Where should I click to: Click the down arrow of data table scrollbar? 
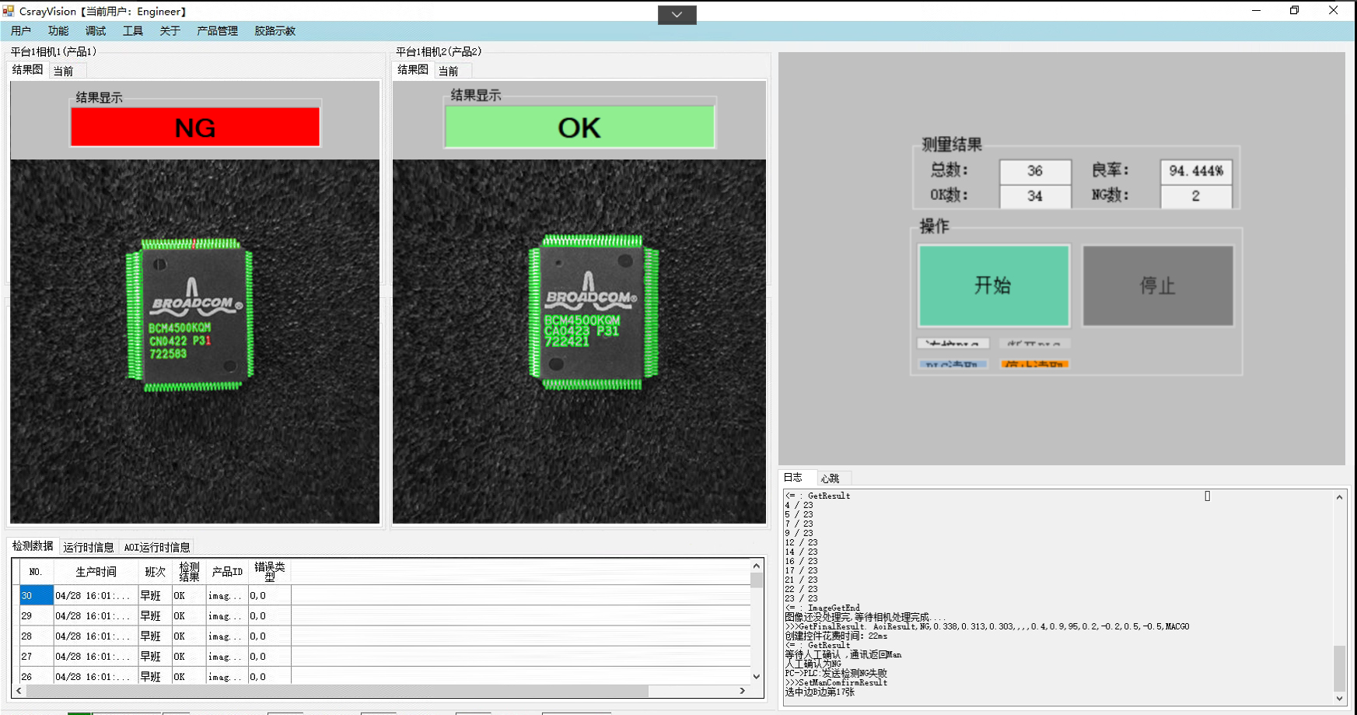coord(756,677)
